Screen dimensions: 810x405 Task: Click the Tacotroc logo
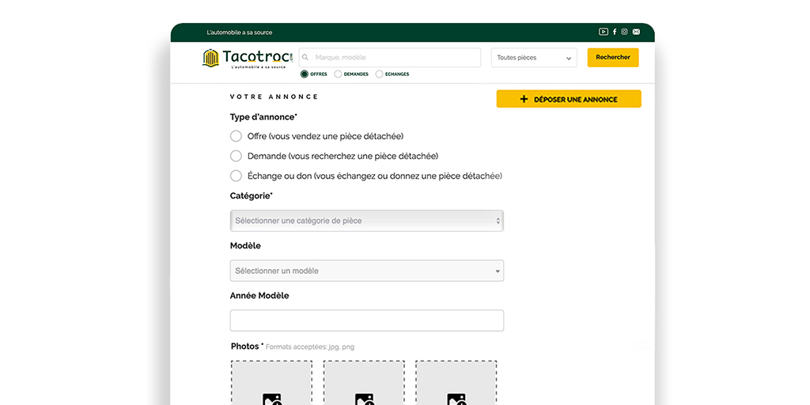tap(248, 59)
